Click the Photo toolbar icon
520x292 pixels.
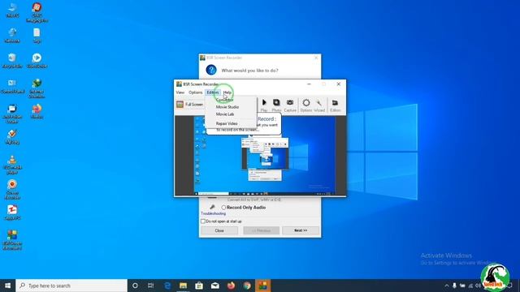pyautogui.click(x=276, y=105)
